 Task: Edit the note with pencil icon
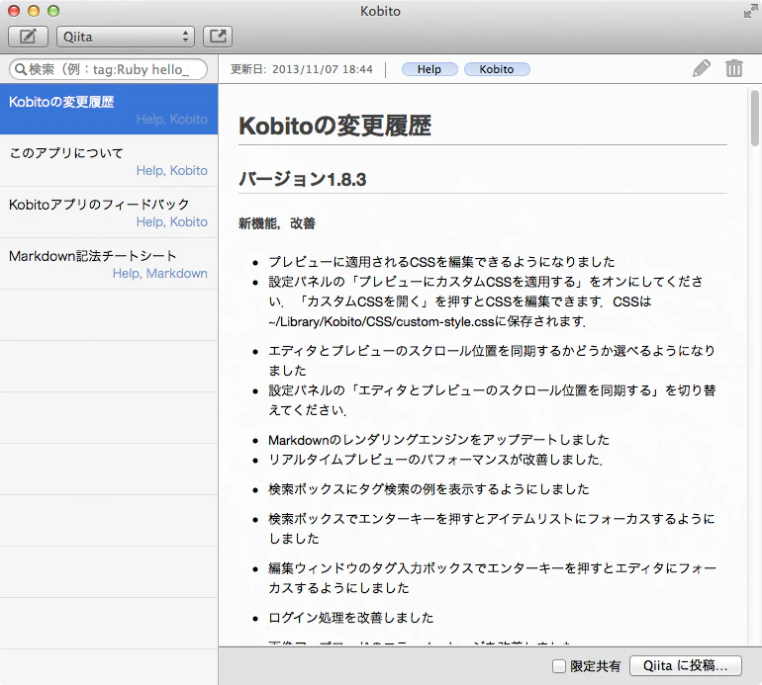point(702,68)
